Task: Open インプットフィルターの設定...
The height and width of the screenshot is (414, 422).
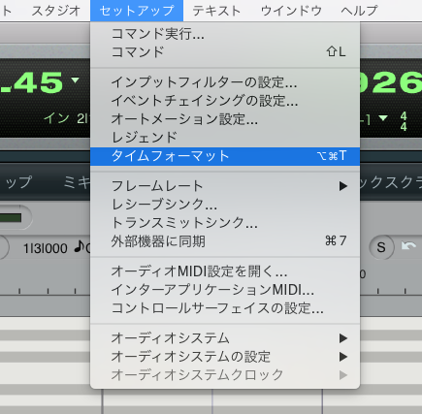Action: click(x=225, y=82)
